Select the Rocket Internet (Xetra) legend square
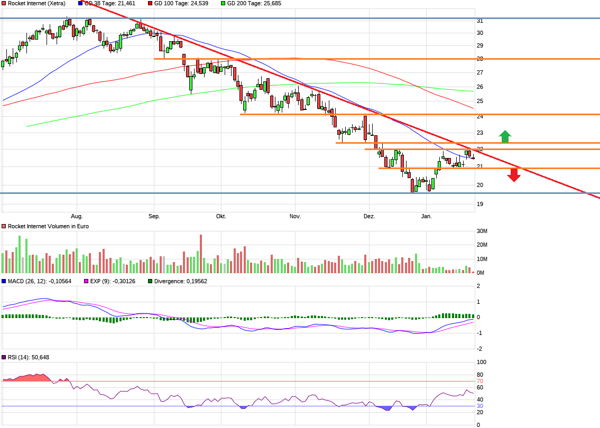Viewport: 600px width, 428px height. pyautogui.click(x=3, y=3)
